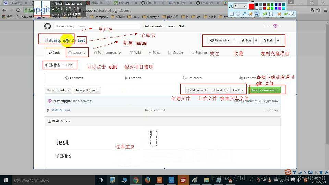Open the test repository name link

click(82, 40)
